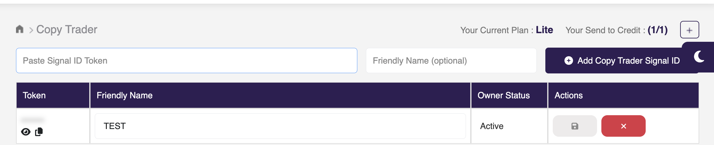Click the Add Copy Trader Signal ID button

click(x=622, y=61)
